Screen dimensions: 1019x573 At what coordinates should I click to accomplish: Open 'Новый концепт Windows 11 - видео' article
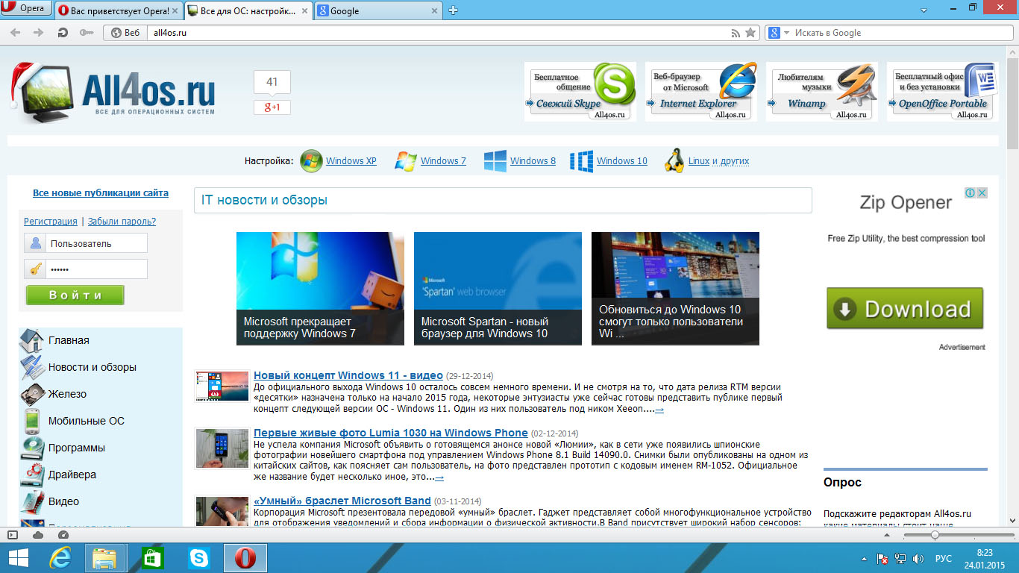coord(348,375)
